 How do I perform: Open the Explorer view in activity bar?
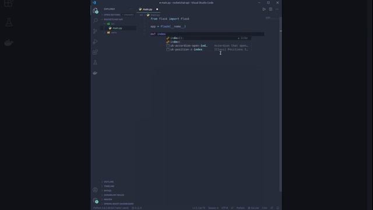coord(95,10)
